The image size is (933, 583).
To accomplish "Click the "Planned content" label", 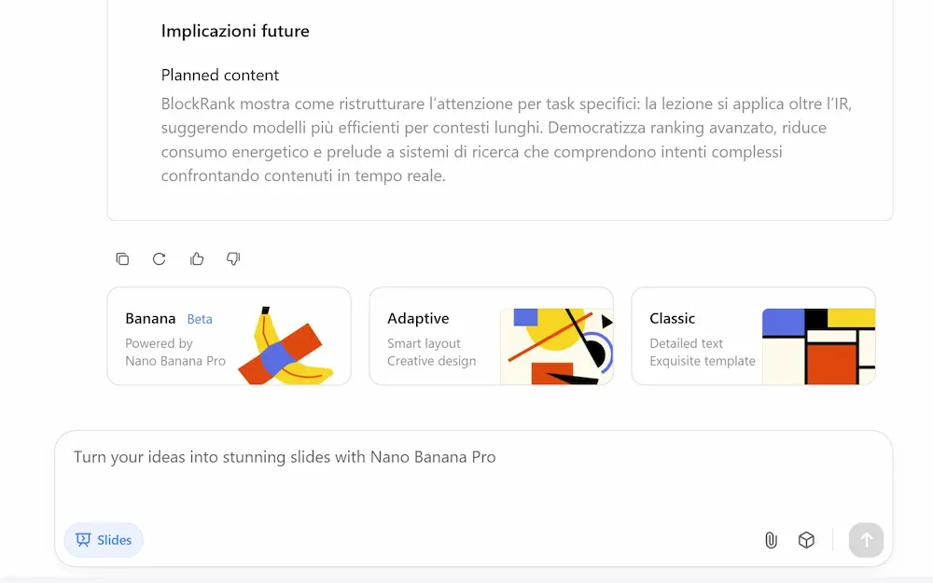I will [220, 76].
